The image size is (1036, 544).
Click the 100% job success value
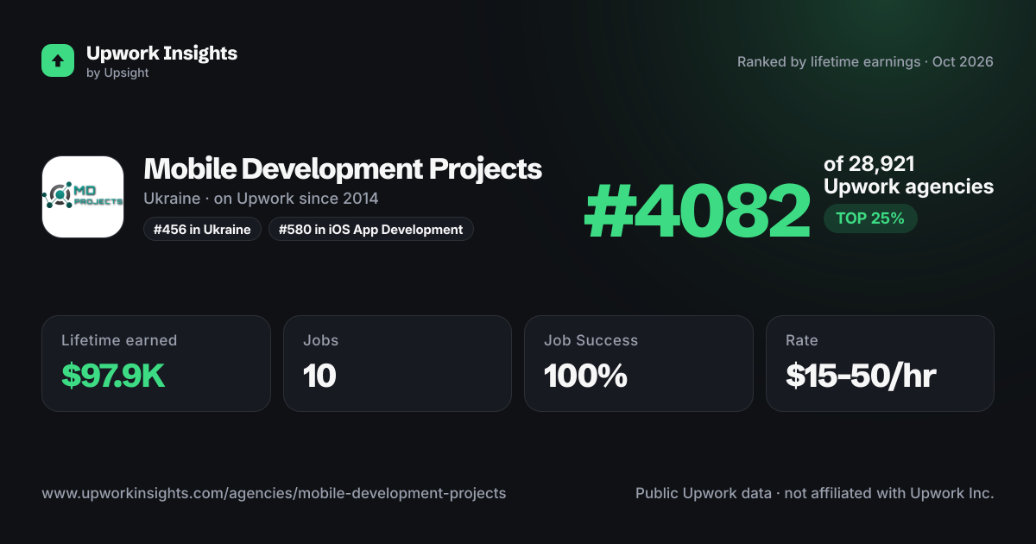click(x=585, y=376)
